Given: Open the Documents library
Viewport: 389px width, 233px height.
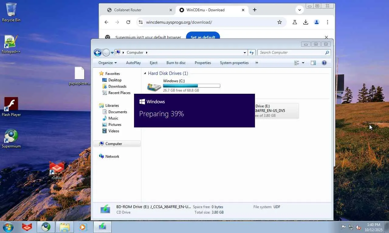Looking at the screenshot, I should pyautogui.click(x=118, y=112).
